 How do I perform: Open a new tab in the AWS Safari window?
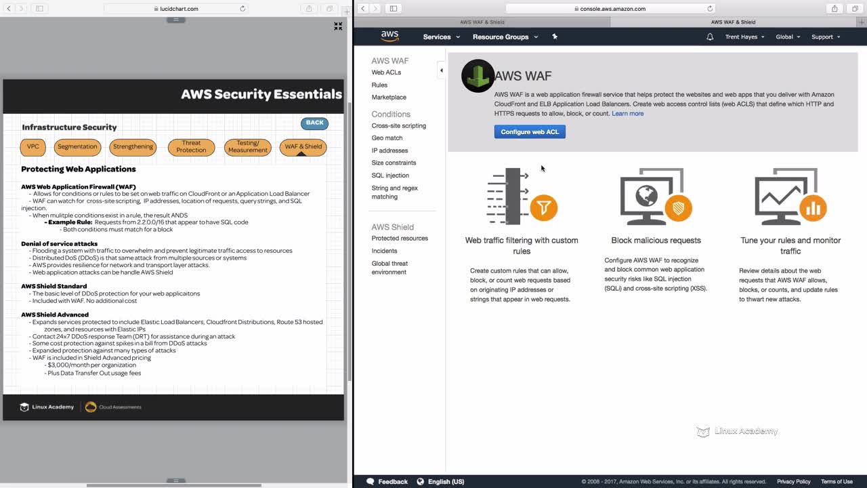click(862, 22)
